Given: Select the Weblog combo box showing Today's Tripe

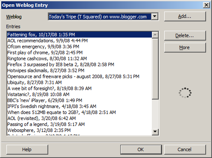Looking at the screenshot, I should click(103, 17).
